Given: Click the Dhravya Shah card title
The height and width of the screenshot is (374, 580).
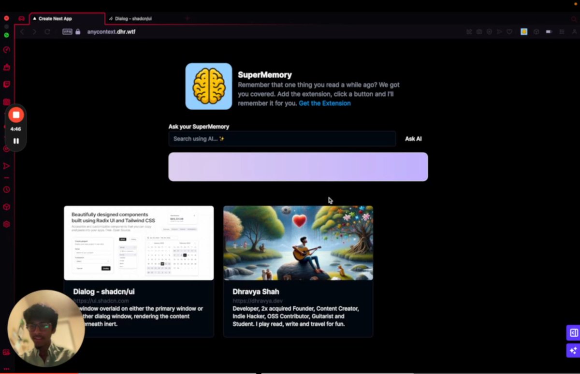Looking at the screenshot, I should point(256,292).
